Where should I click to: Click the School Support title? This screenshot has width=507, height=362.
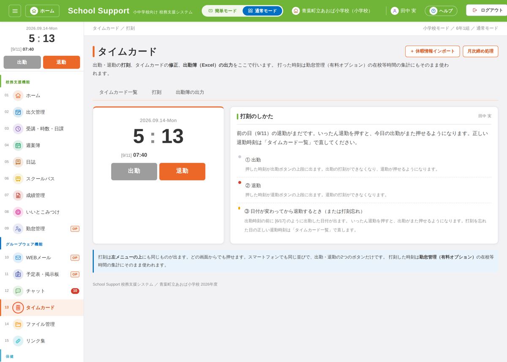(98, 11)
